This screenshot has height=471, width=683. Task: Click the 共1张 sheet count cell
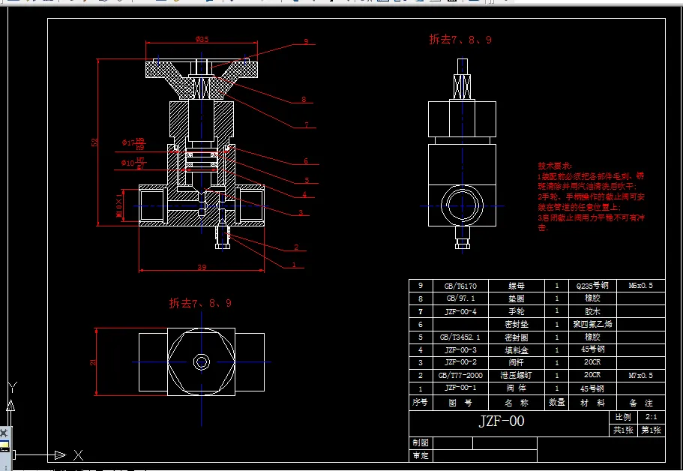click(x=623, y=430)
